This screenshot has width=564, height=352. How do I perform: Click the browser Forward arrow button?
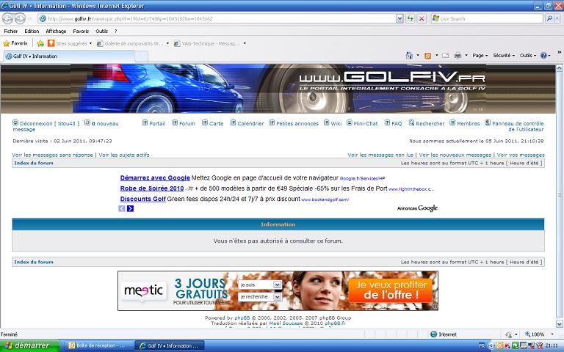click(20, 18)
